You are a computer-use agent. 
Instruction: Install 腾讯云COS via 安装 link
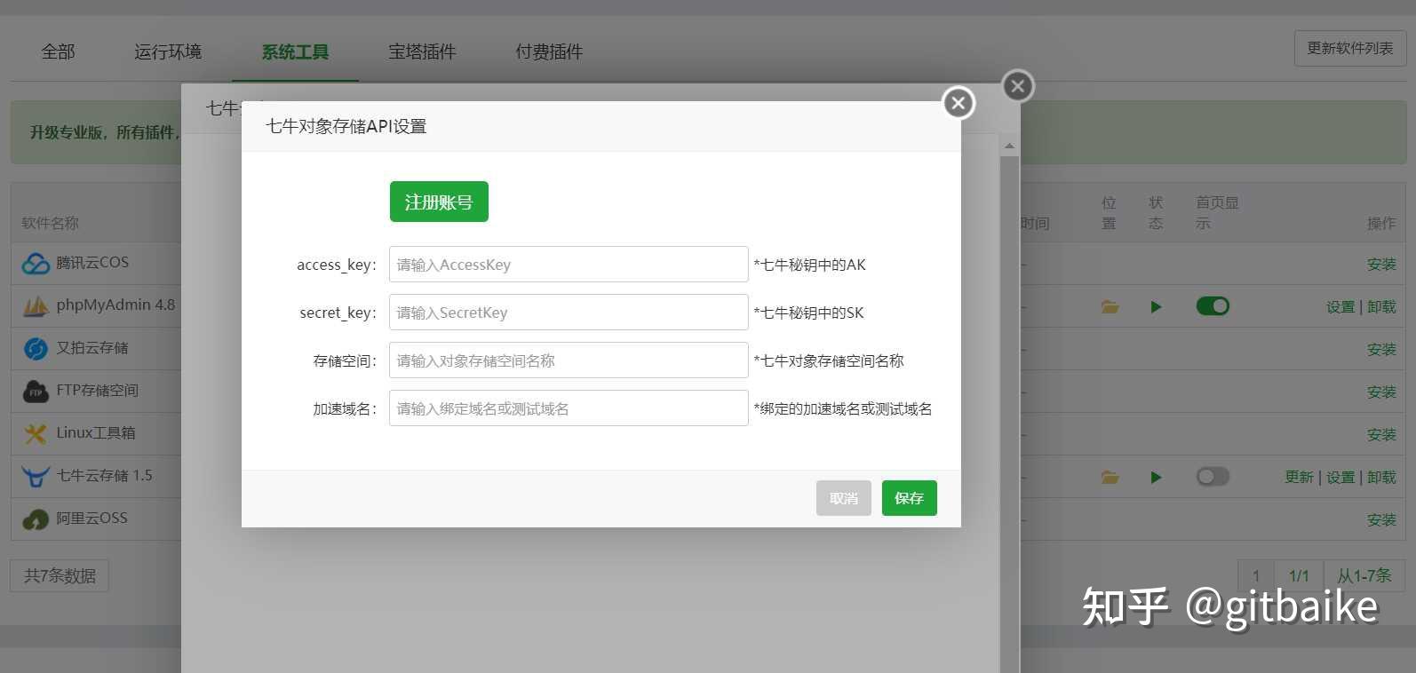point(1381,265)
